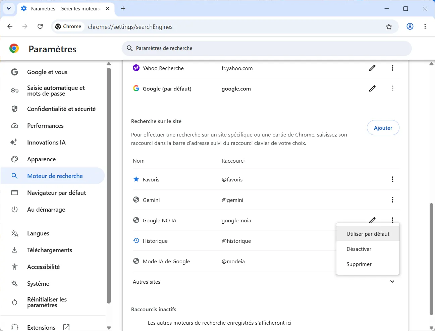Open Accessibilité settings
435x331 pixels.
pos(43,267)
